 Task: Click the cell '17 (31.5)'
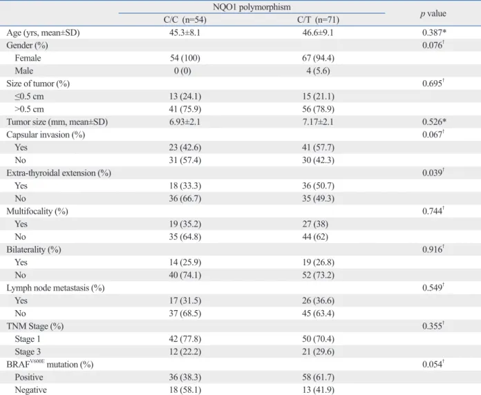[185, 301]
